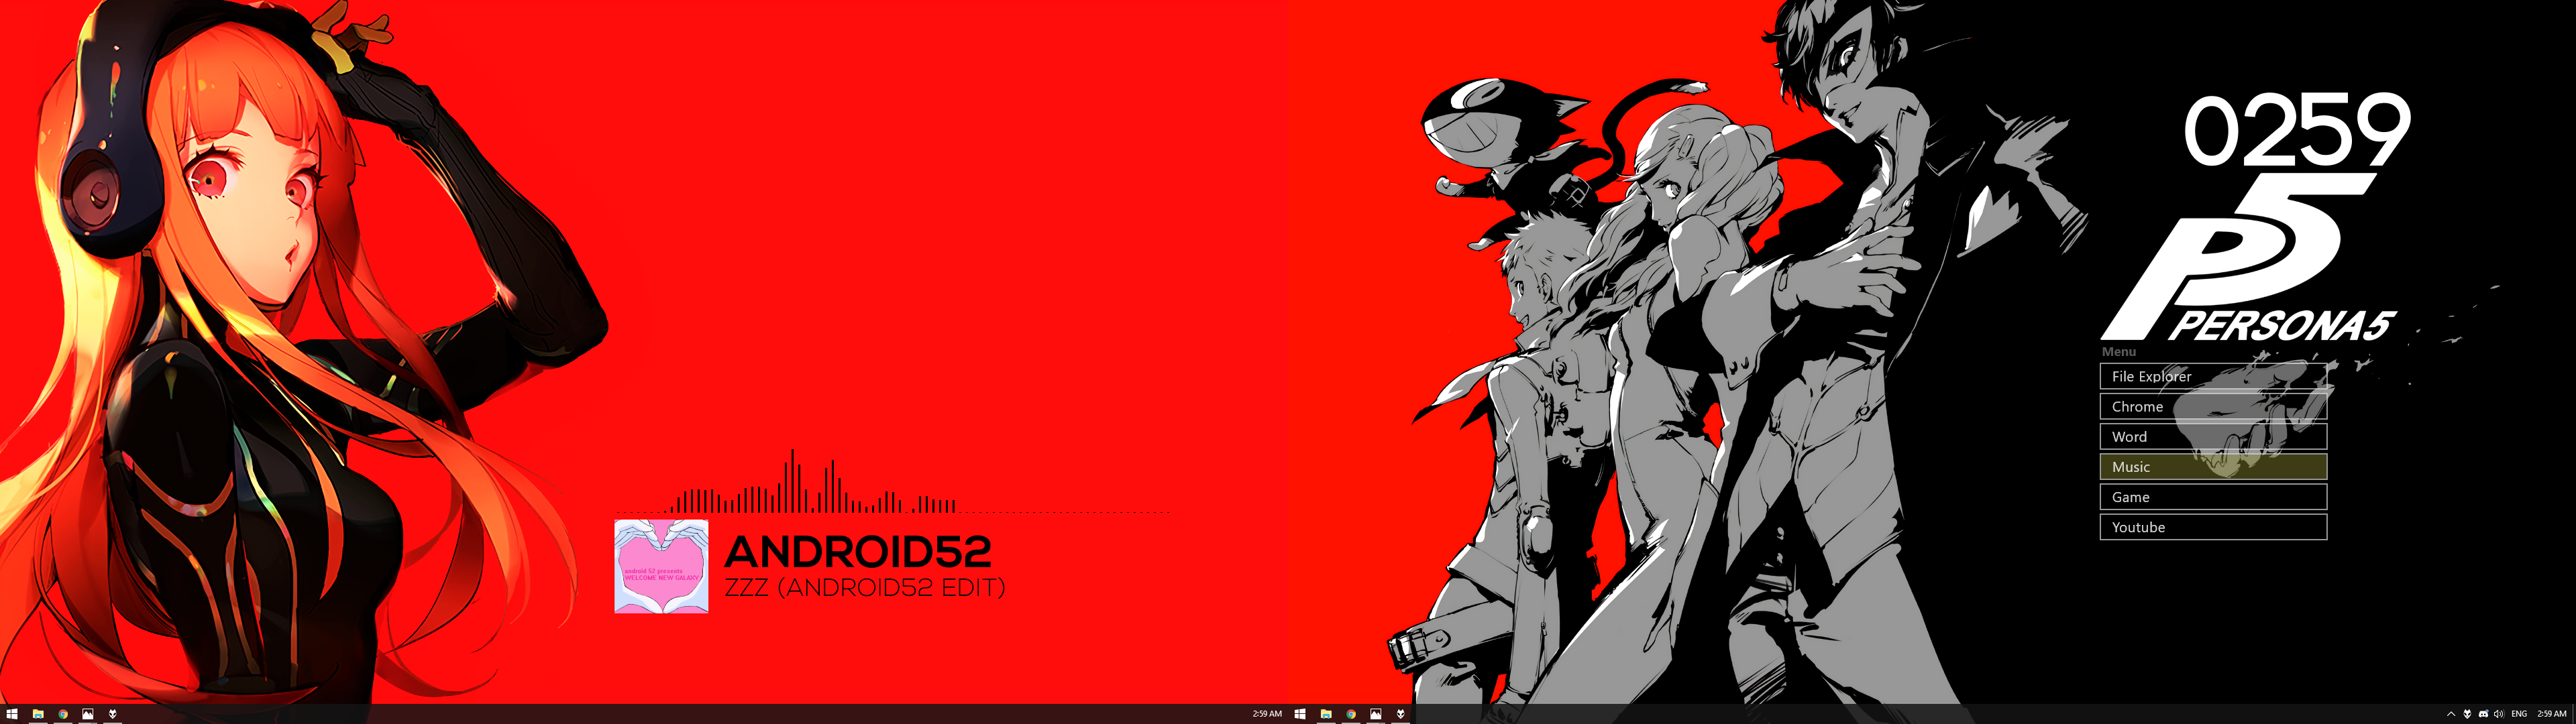Viewport: 2576px width, 724px height.
Task: Open File Explorer icon on left taskbar
Action: point(38,714)
